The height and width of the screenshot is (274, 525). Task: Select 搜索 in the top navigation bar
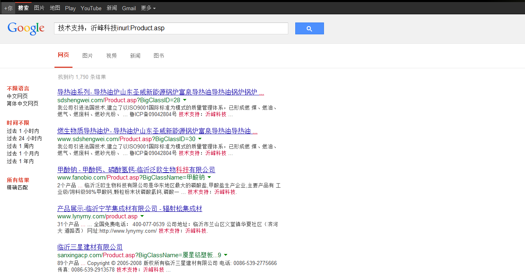(23, 8)
